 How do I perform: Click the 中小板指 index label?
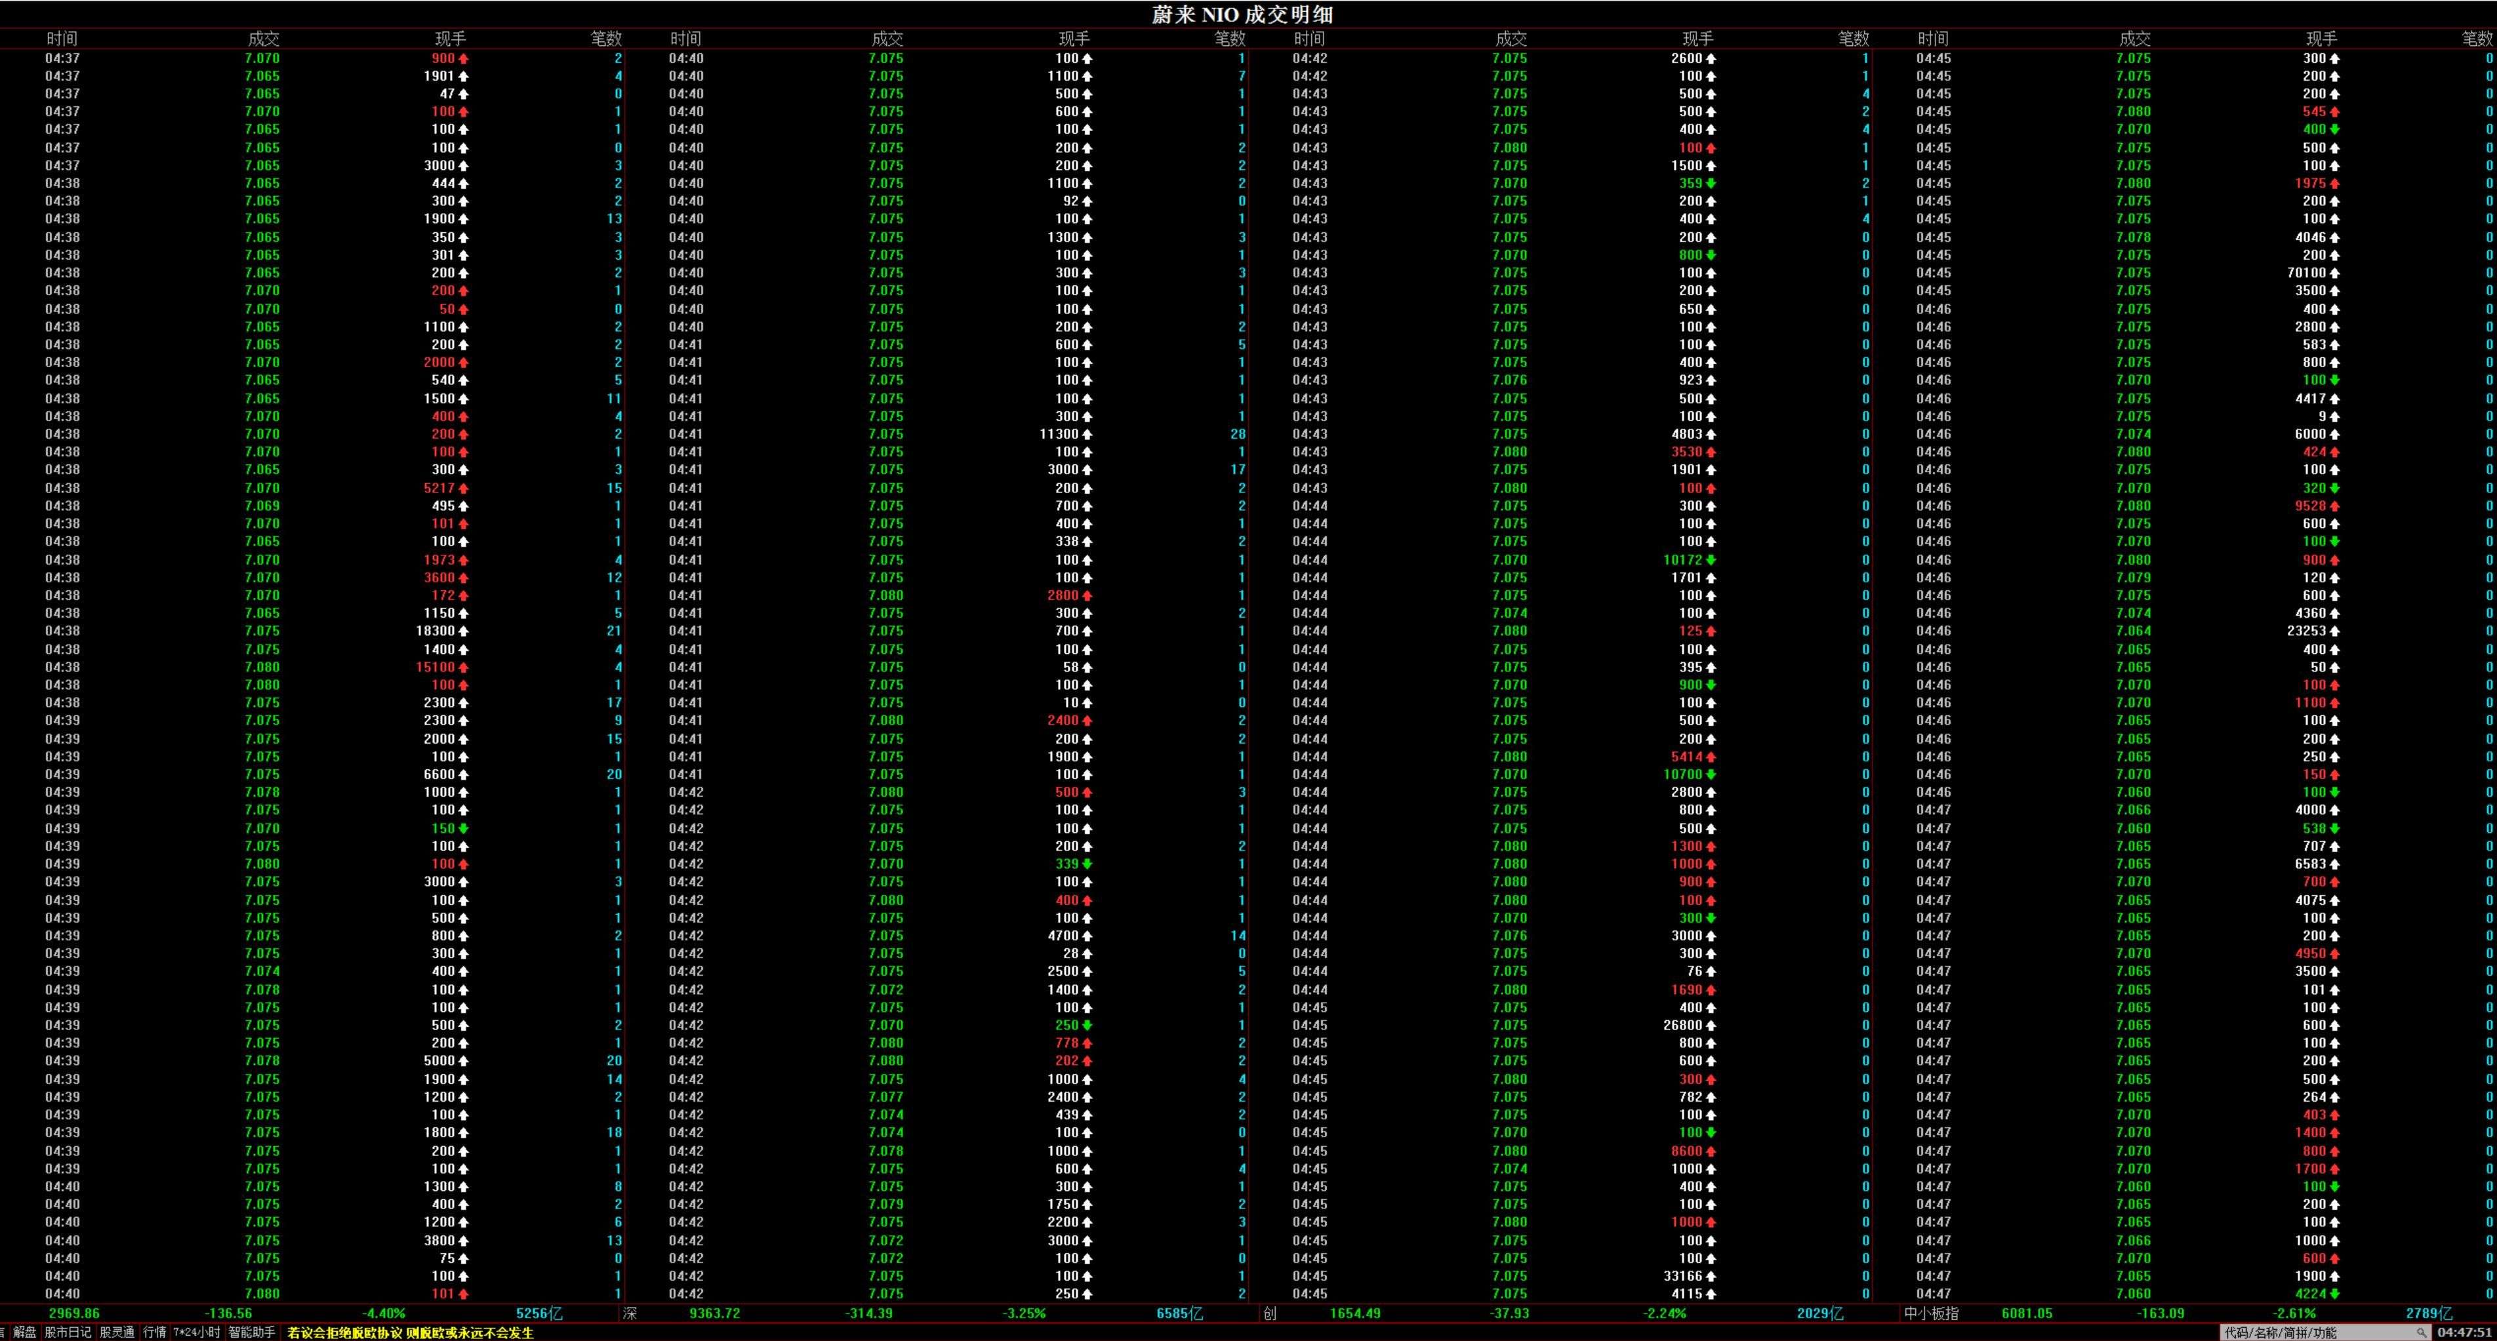tap(1931, 1314)
